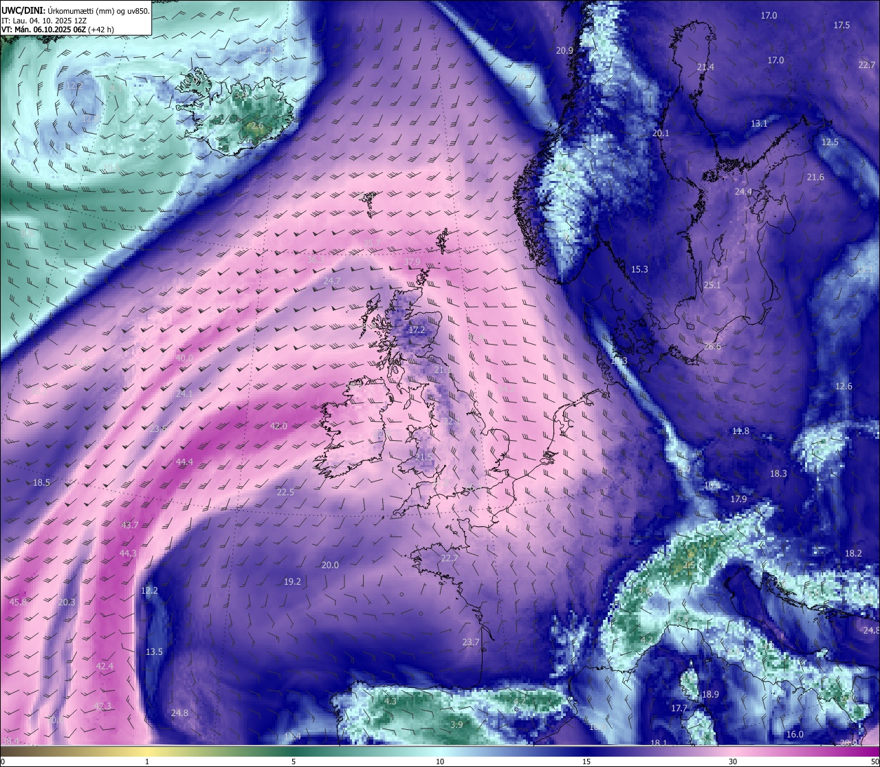Click the 12.6 value label
The width and height of the screenshot is (880, 767).
844,387
